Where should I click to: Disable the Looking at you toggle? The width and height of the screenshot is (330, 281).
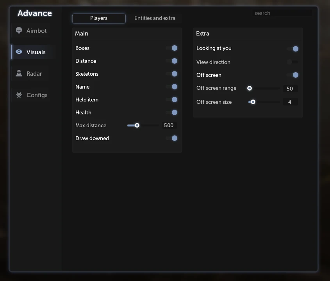pyautogui.click(x=293, y=49)
